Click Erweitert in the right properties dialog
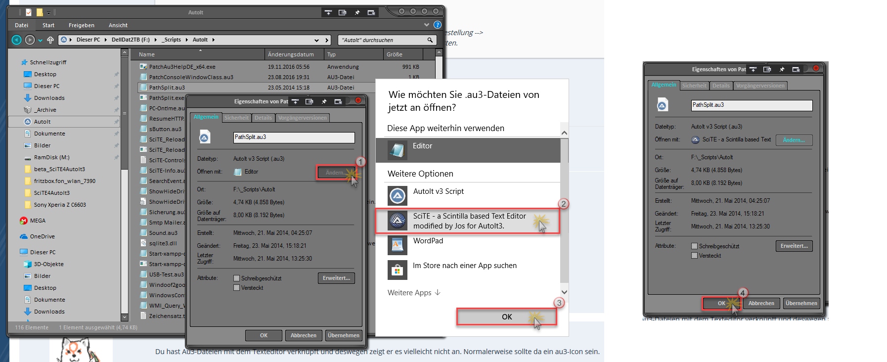Screen dimensions: 887x362 pyautogui.click(x=794, y=246)
